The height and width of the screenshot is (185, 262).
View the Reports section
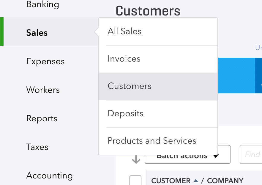[42, 118]
